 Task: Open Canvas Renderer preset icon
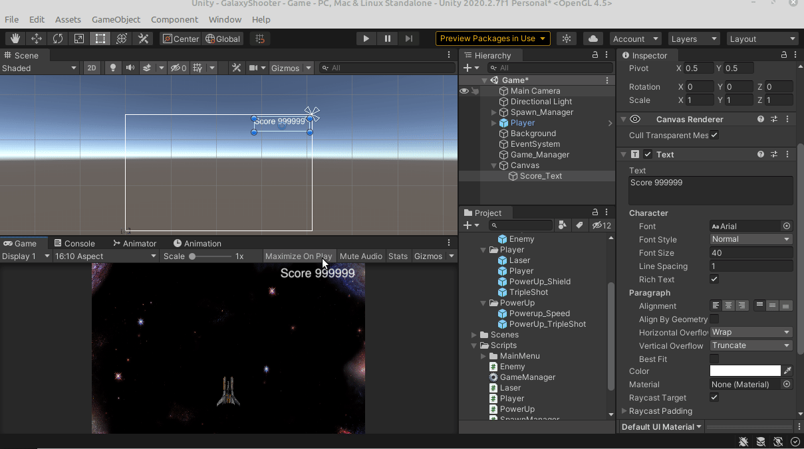tap(774, 120)
